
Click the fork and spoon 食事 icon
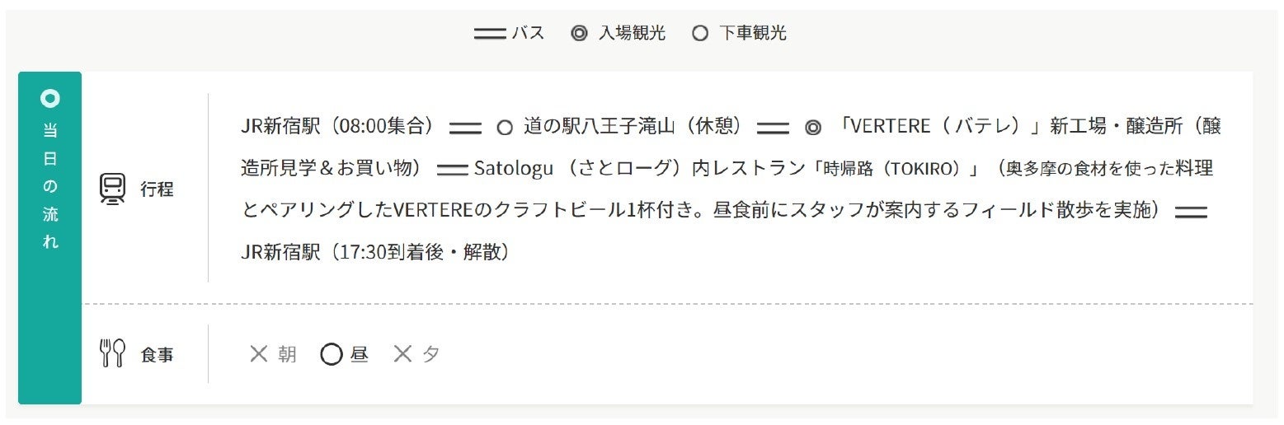tap(112, 353)
